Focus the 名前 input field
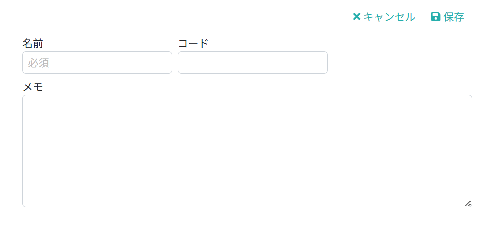Image resolution: width=494 pixels, height=232 pixels. [97, 63]
